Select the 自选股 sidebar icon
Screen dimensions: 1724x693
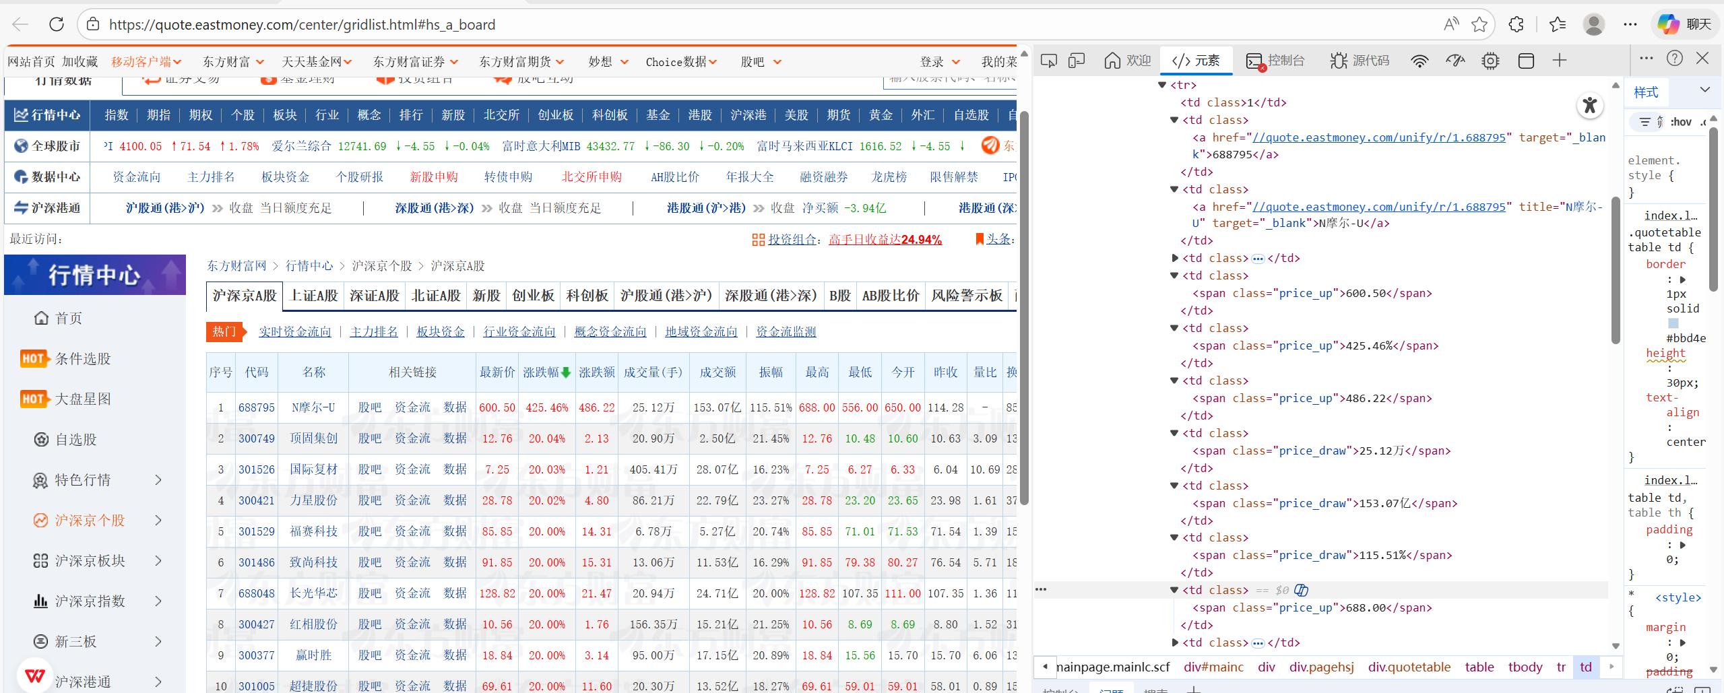[41, 439]
